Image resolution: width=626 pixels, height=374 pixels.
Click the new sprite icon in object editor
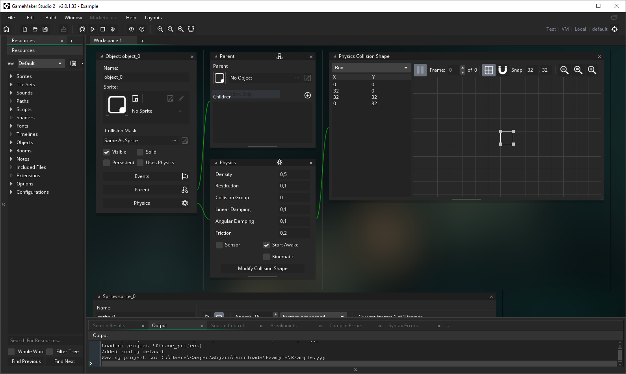(135, 98)
